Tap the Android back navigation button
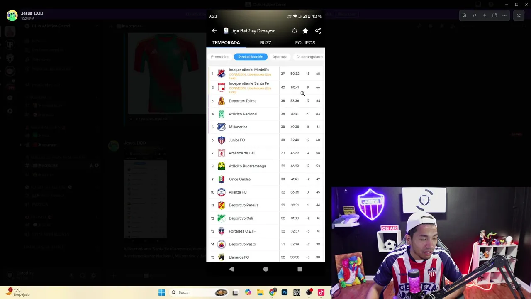 coord(231,269)
